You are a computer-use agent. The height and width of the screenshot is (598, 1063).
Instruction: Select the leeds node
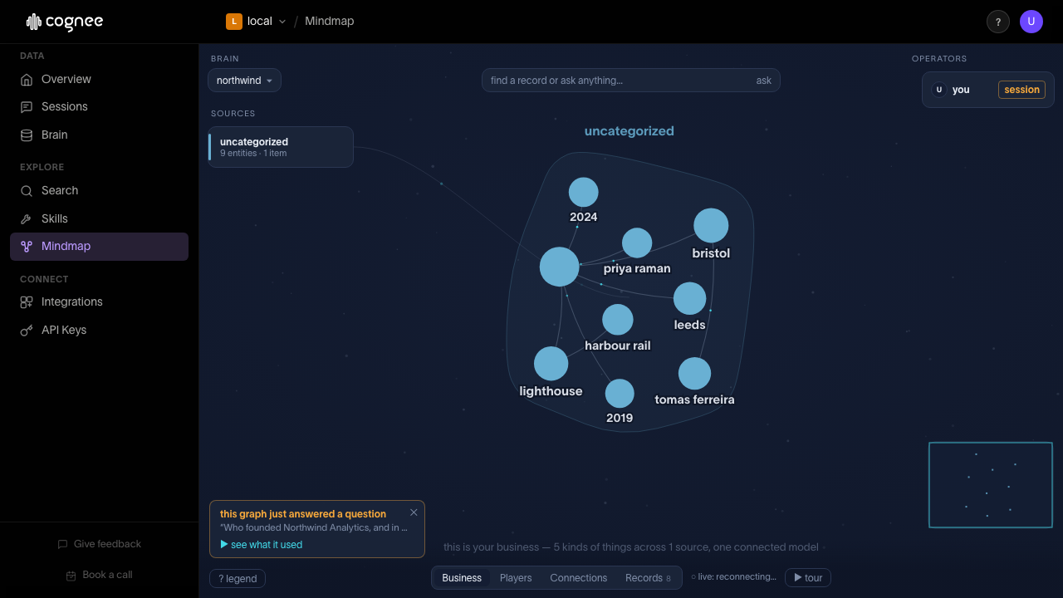[689, 299]
